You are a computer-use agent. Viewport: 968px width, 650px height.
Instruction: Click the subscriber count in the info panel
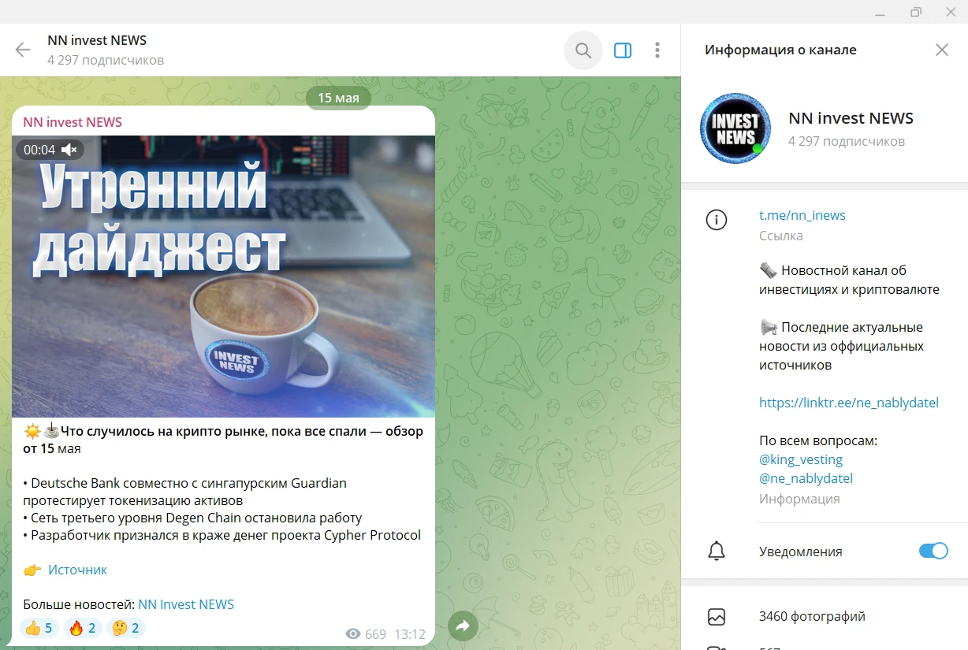point(847,142)
